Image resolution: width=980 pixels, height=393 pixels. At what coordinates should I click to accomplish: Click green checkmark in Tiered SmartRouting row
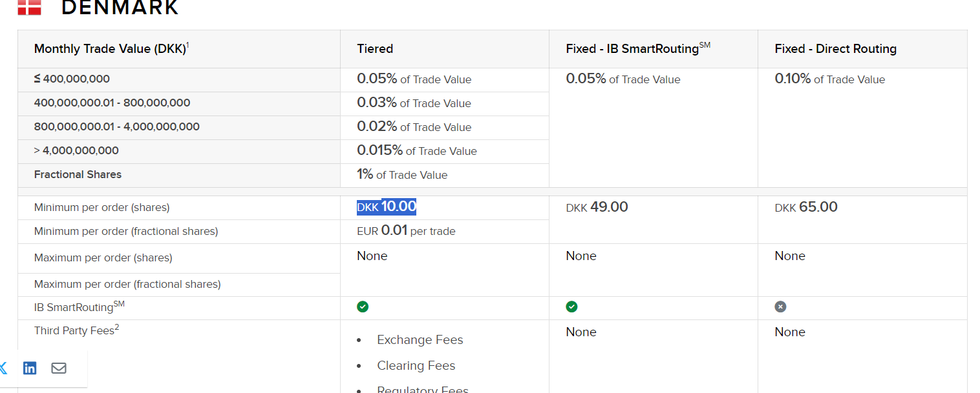click(x=363, y=307)
